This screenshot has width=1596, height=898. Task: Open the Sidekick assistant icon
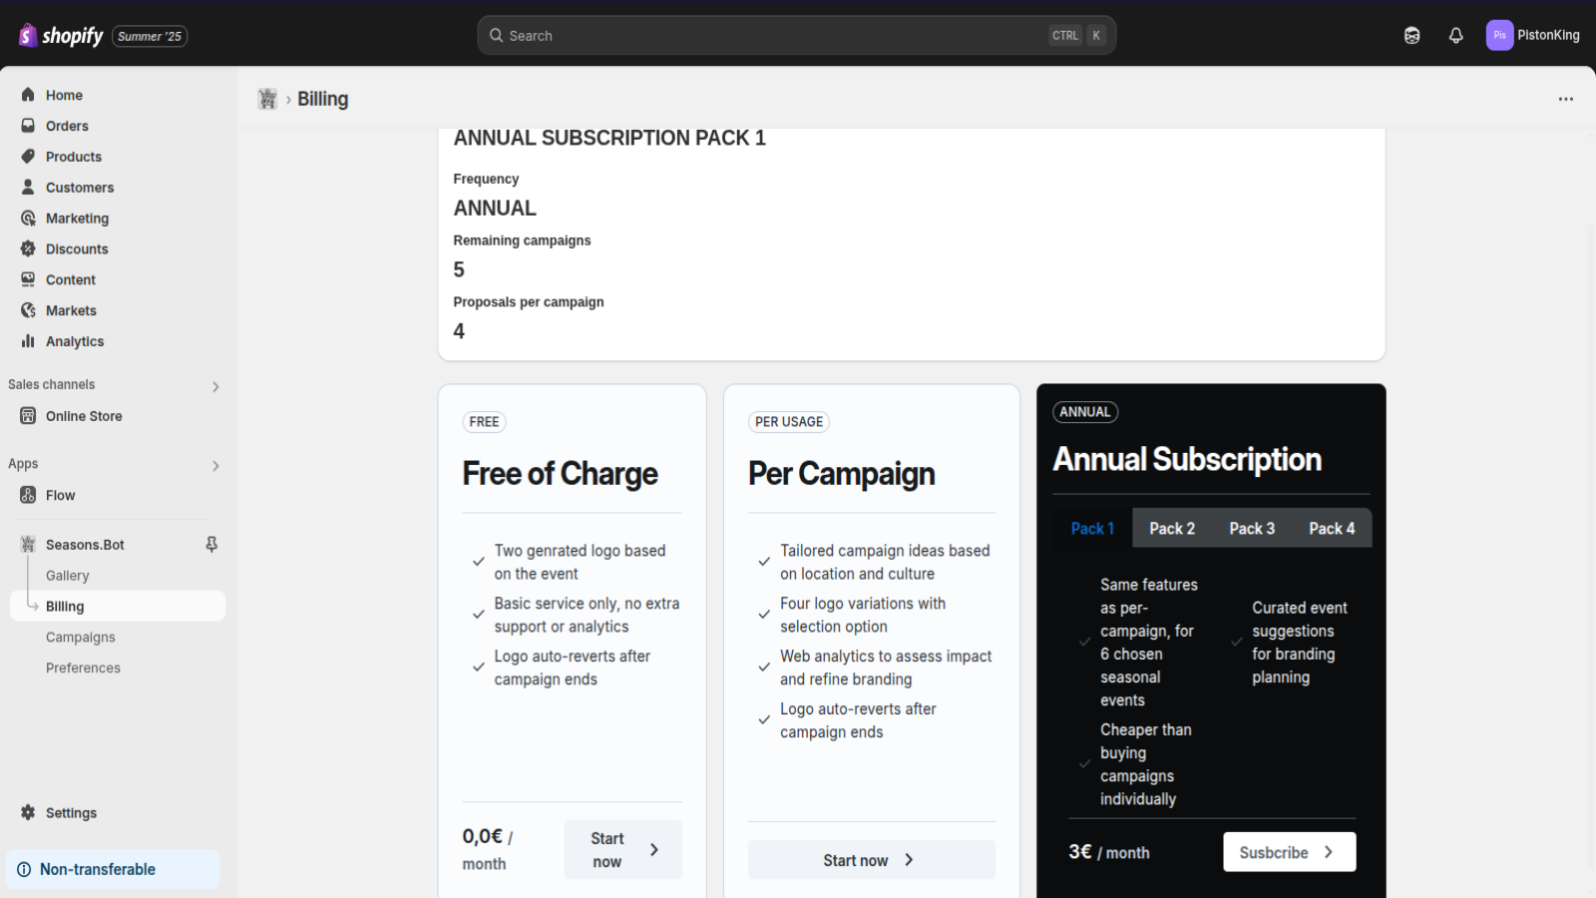click(1411, 36)
